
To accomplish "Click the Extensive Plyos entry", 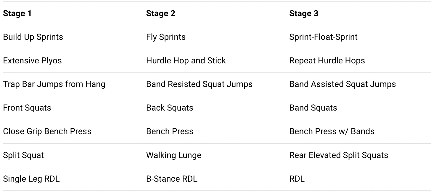I will (33, 61).
